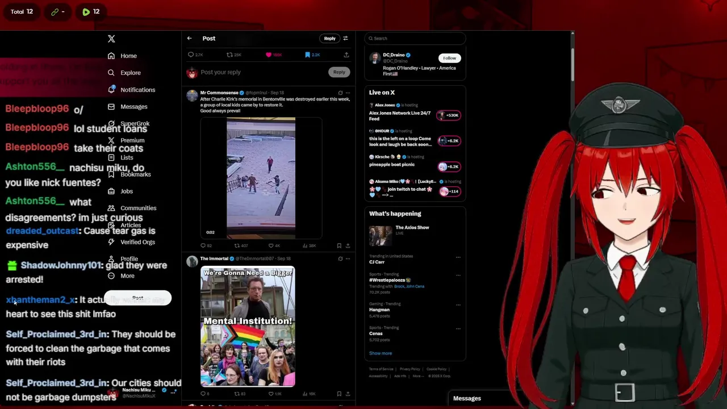Open Communities in the sidebar

132,208
